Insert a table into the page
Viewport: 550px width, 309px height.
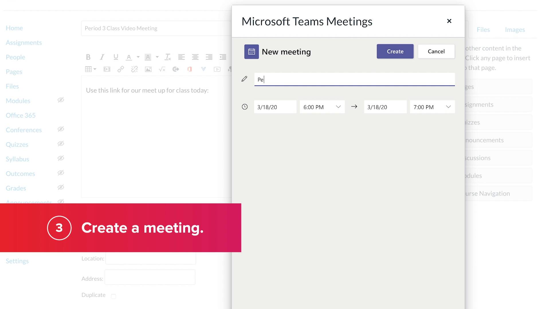coord(89,69)
